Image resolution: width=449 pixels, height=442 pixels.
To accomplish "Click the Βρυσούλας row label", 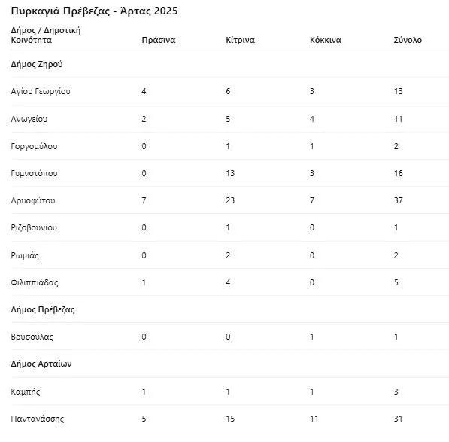I will 32,337.
